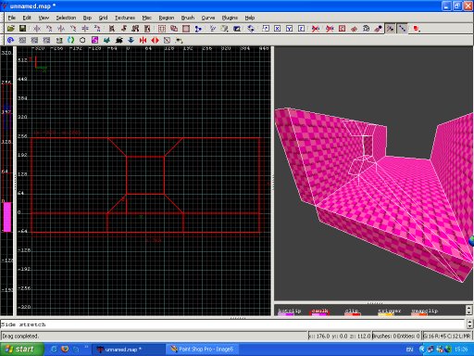Click the Select Partial Tall icon
This screenshot has width=474, height=356.
135,29
